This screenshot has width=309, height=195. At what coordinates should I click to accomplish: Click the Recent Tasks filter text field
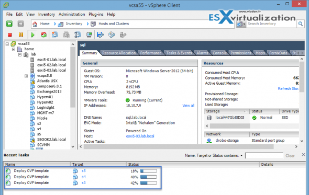(264, 156)
